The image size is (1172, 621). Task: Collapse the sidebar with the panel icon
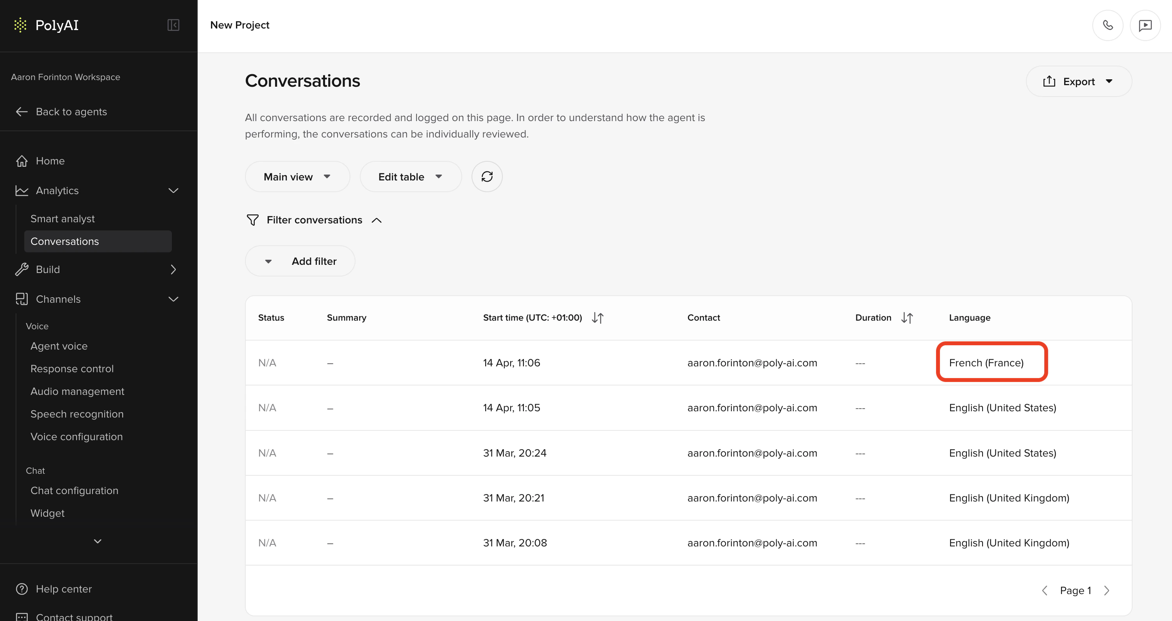coord(173,25)
